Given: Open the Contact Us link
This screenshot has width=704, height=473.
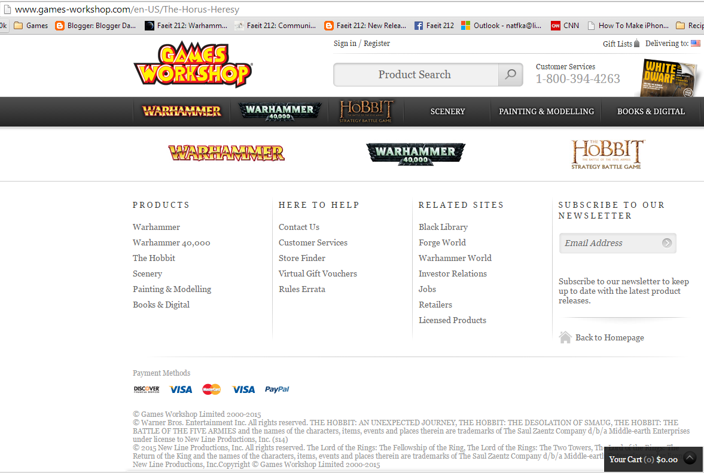Looking at the screenshot, I should [299, 227].
